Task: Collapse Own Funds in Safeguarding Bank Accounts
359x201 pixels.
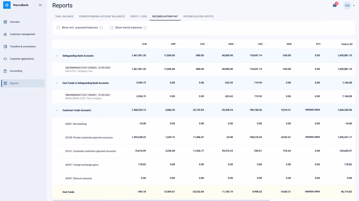Action: [x=57, y=83]
